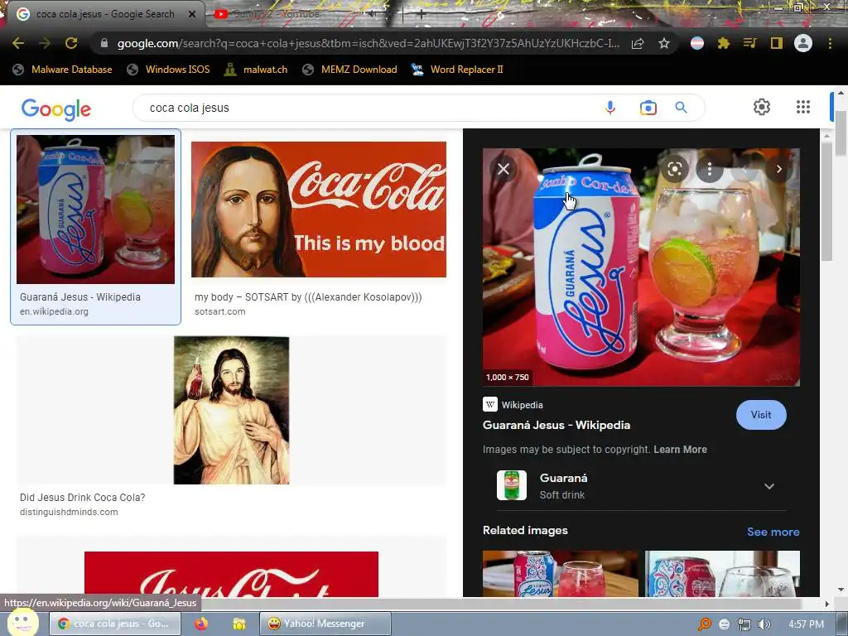Open the Chrome profile avatar
The image size is (848, 636).
coord(803,43)
